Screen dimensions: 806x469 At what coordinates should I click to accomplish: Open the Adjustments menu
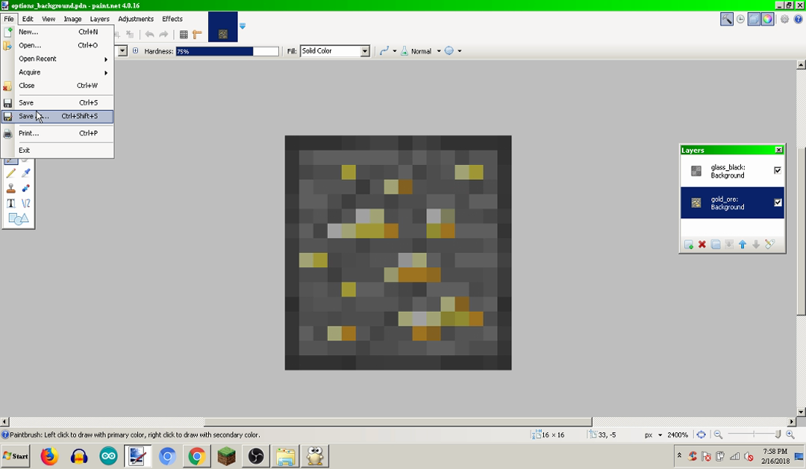click(x=136, y=19)
